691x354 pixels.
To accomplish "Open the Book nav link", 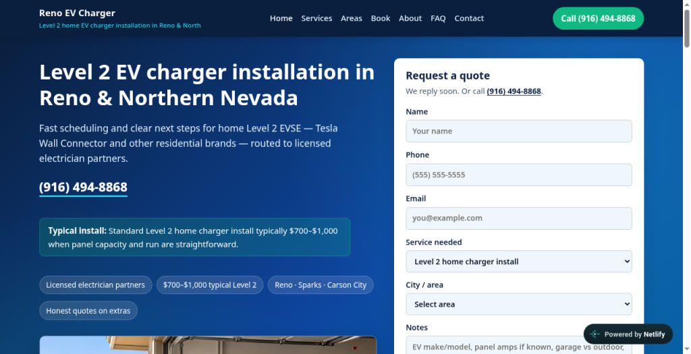I will pyautogui.click(x=381, y=18).
